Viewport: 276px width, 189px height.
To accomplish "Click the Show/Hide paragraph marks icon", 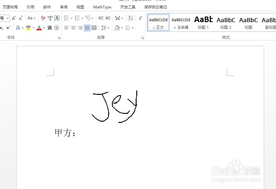I will click(x=140, y=18).
